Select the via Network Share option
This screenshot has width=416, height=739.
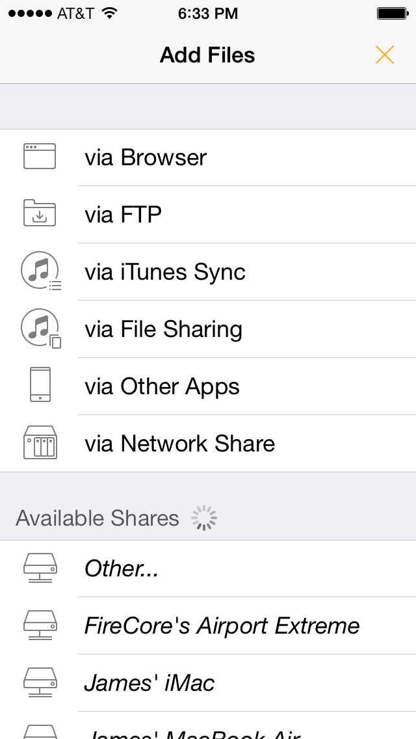(x=208, y=442)
